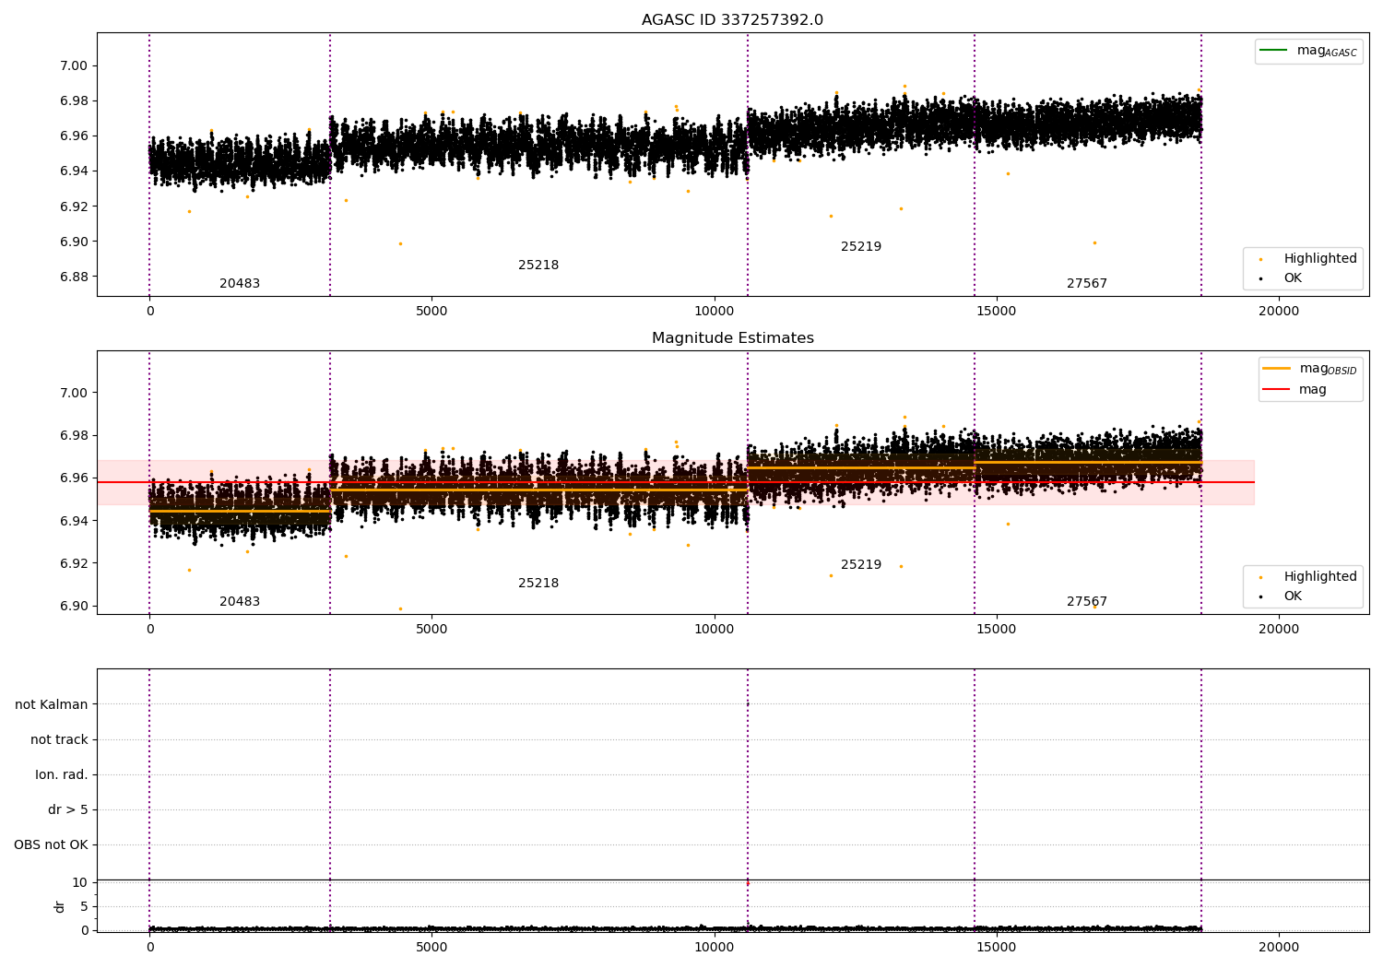Click the green mag AGASC legend line
Viewport: 1383px width, 968px height.
[1273, 51]
